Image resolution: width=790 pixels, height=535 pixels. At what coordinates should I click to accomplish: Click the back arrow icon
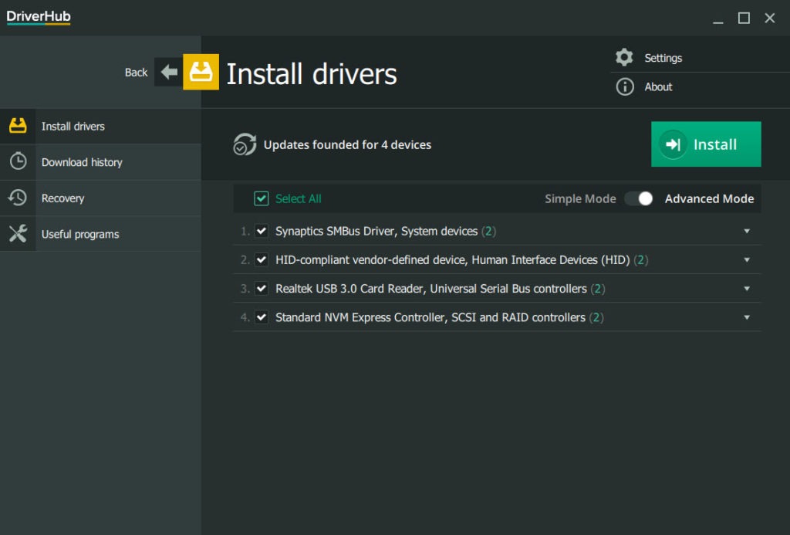coord(169,72)
